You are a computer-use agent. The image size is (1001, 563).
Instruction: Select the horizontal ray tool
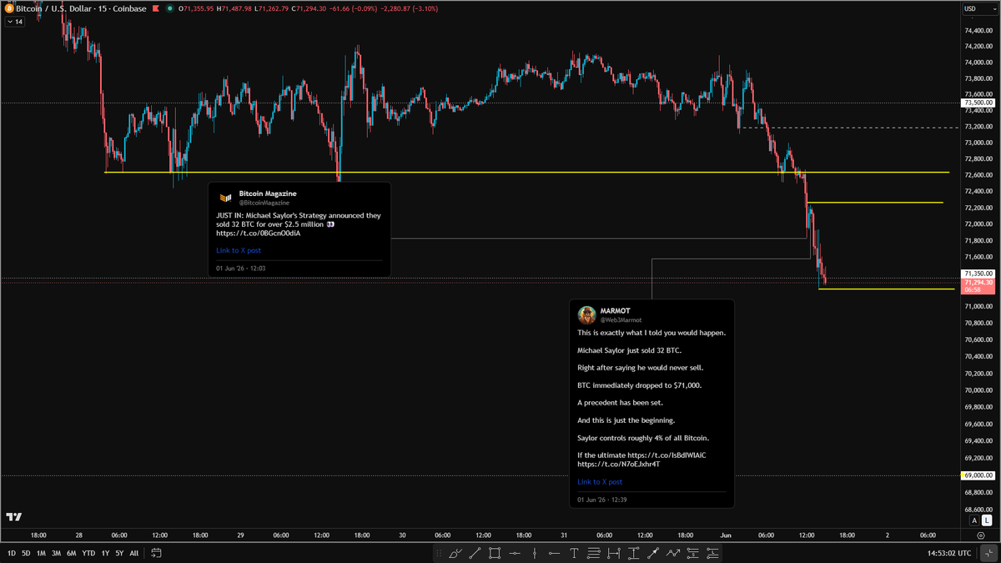tap(554, 553)
